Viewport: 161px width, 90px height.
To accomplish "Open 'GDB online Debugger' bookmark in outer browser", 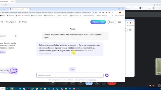I will point(145,8).
